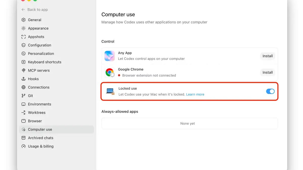This screenshot has width=303, height=170.
Task: Click the 'Control' section heading
Action: pos(108,41)
